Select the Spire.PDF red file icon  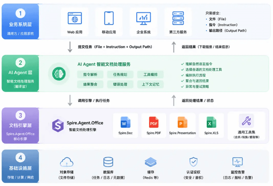153,122
